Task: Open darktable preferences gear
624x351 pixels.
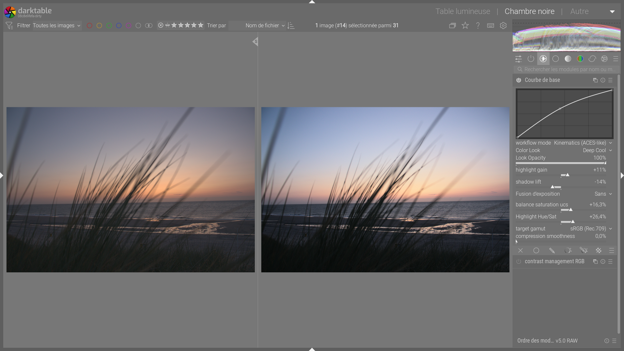Action: pyautogui.click(x=503, y=25)
